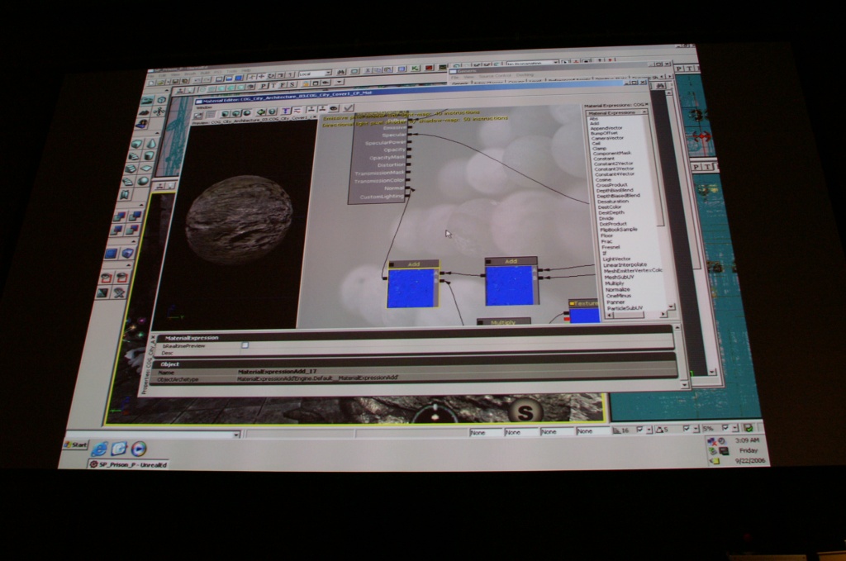Click the blue preview of the first Add node
The width and height of the screenshot is (846, 561).
point(411,288)
